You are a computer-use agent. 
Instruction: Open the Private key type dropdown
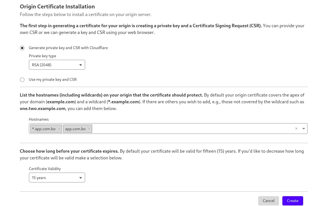click(x=57, y=65)
